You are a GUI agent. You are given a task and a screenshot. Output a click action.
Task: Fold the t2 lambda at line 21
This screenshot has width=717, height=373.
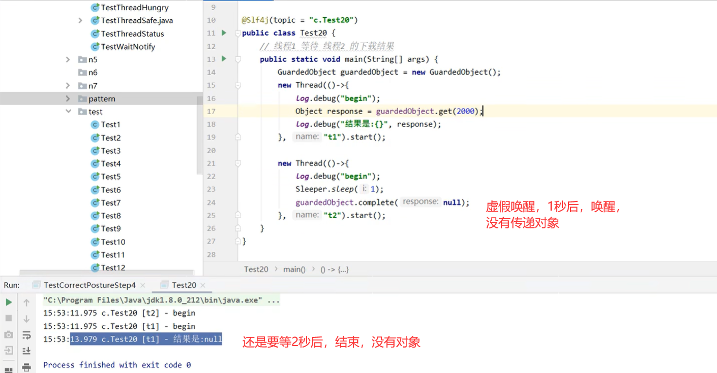(237, 163)
